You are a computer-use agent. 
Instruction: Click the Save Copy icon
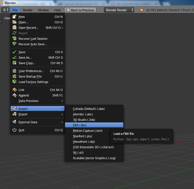[x=14, y=63]
